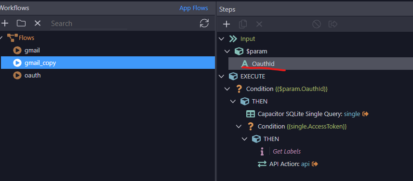This screenshot has width=413, height=181.
Task: Click the EXECUTE cube icon
Action: pyautogui.click(x=233, y=77)
